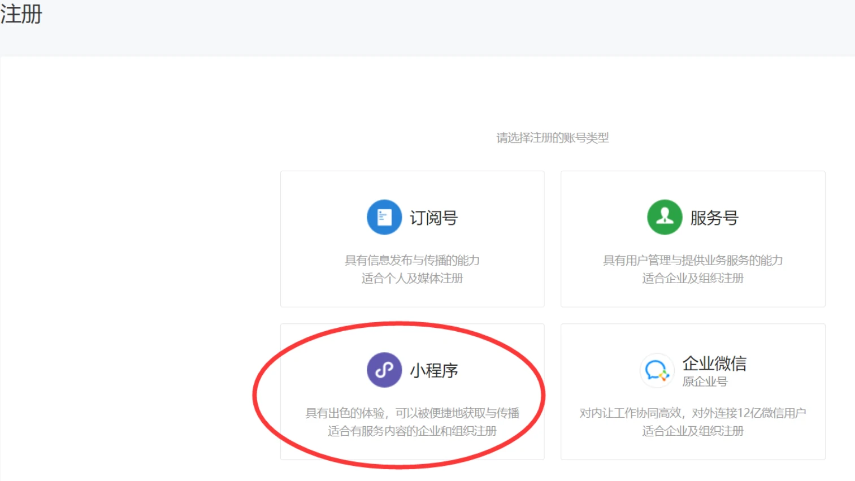The width and height of the screenshot is (855, 481).
Task: Click the 适合个人及媒体注册 description text
Action: point(412,278)
